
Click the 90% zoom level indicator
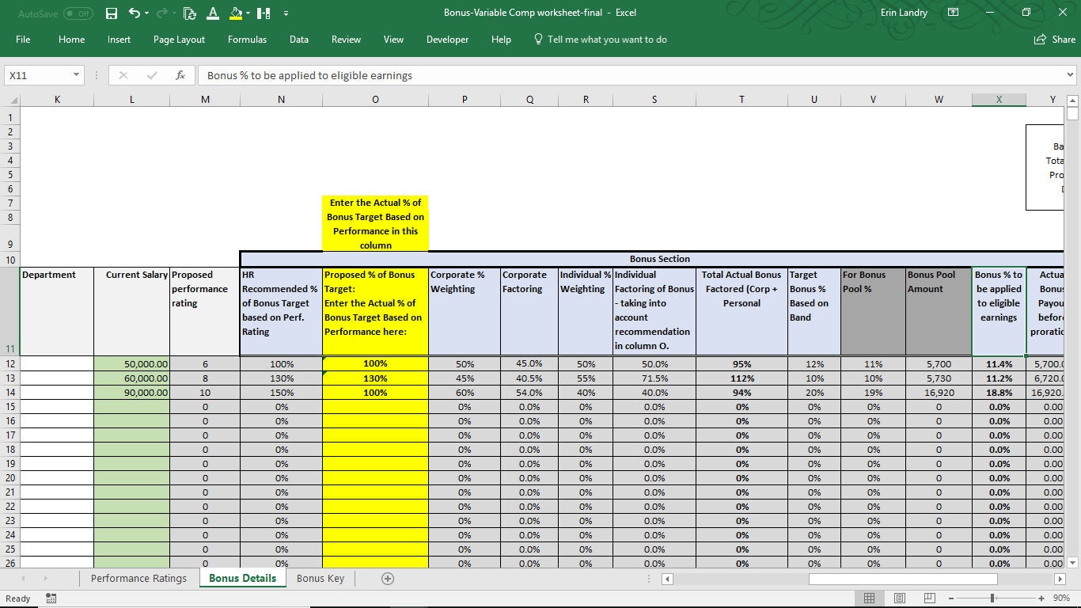point(1061,598)
